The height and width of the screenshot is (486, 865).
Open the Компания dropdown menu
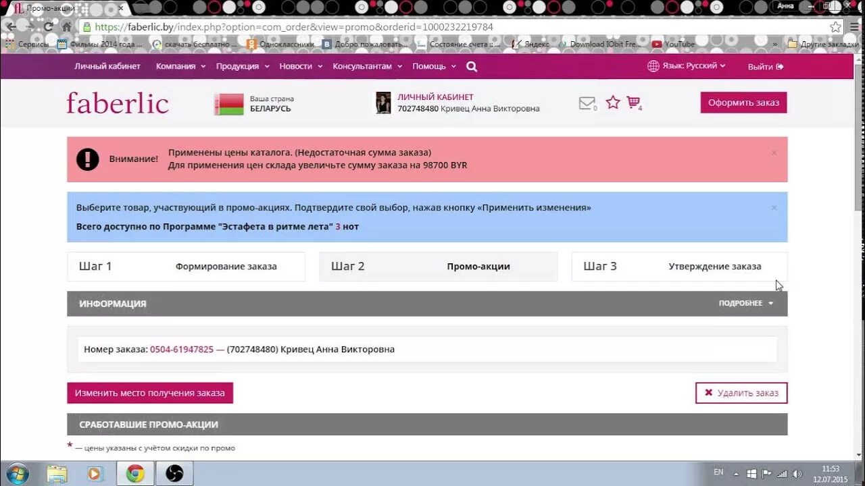click(180, 66)
